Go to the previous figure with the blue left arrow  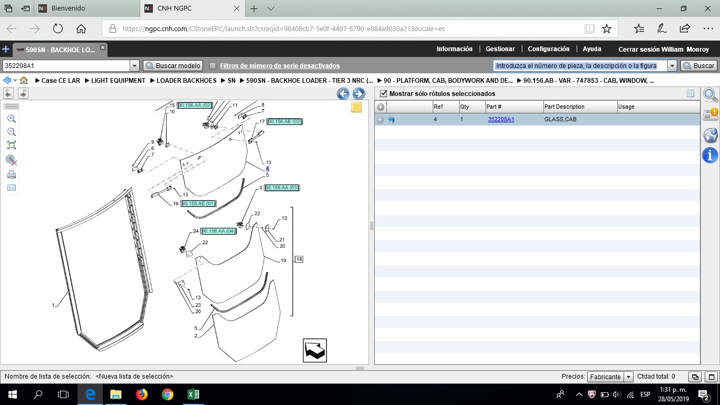click(x=343, y=94)
